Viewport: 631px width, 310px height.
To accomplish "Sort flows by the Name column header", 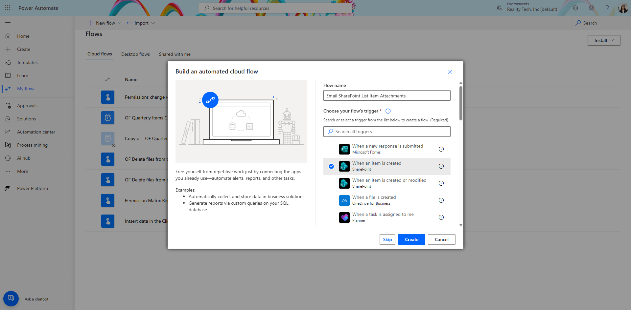I will 131,79.
